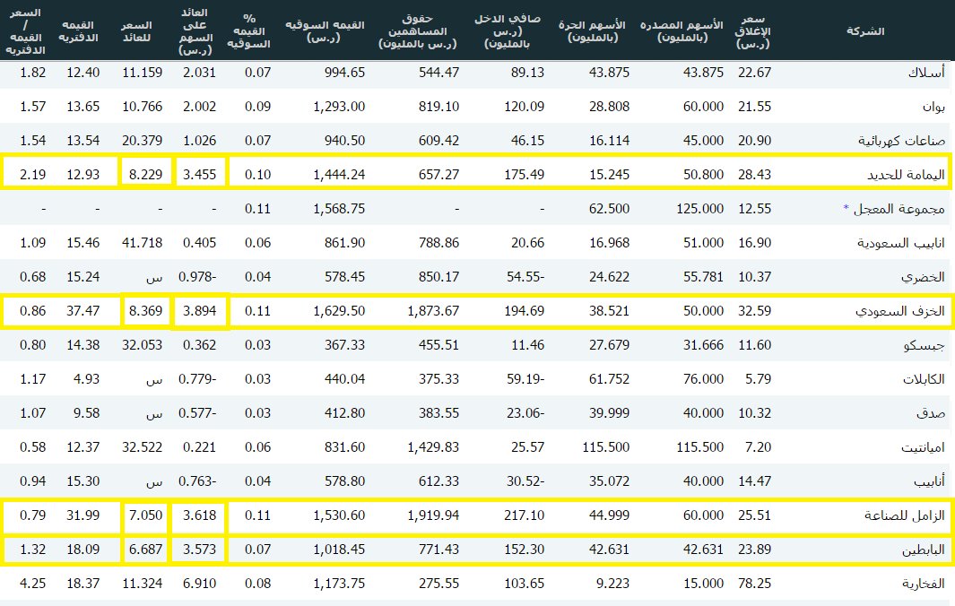Click the حقوق المساهمين column header
The image size is (955, 606).
[417, 31]
